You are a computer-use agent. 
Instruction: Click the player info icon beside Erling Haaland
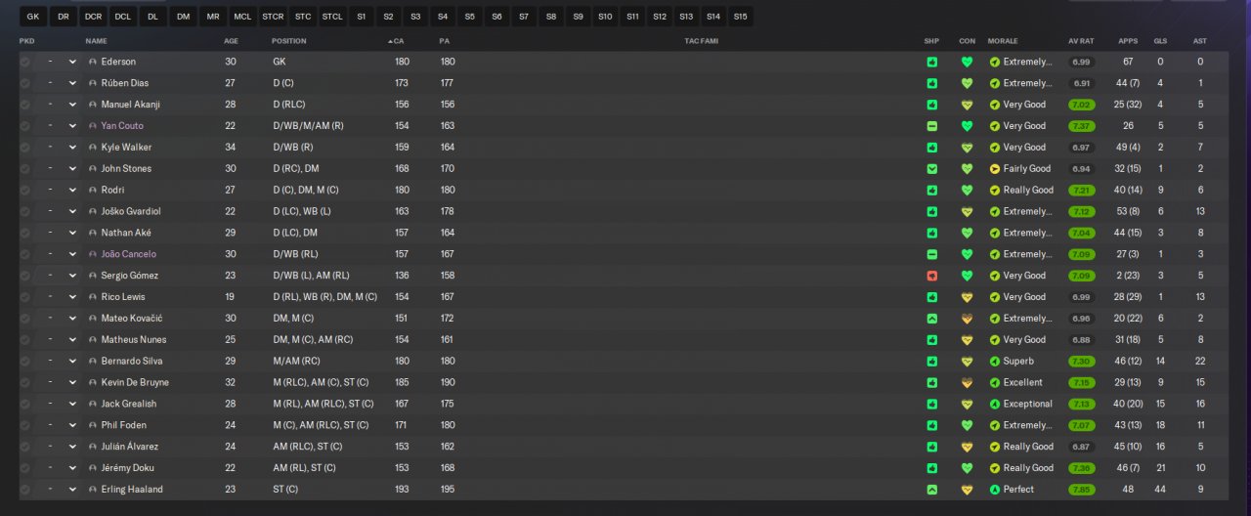pos(93,490)
